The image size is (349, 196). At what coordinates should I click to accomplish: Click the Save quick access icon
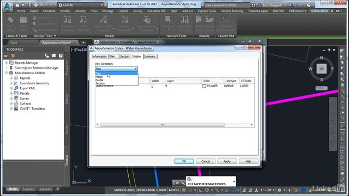pyautogui.click(x=29, y=5)
